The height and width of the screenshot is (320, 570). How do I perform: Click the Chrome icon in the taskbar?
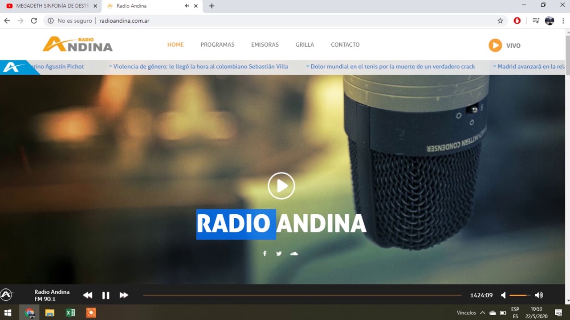click(x=29, y=313)
